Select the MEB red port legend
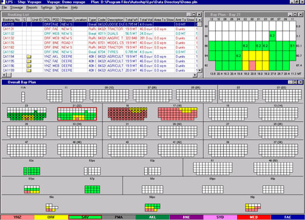Image resolution: width=305 pixels, height=220 pixels. (x=253, y=218)
